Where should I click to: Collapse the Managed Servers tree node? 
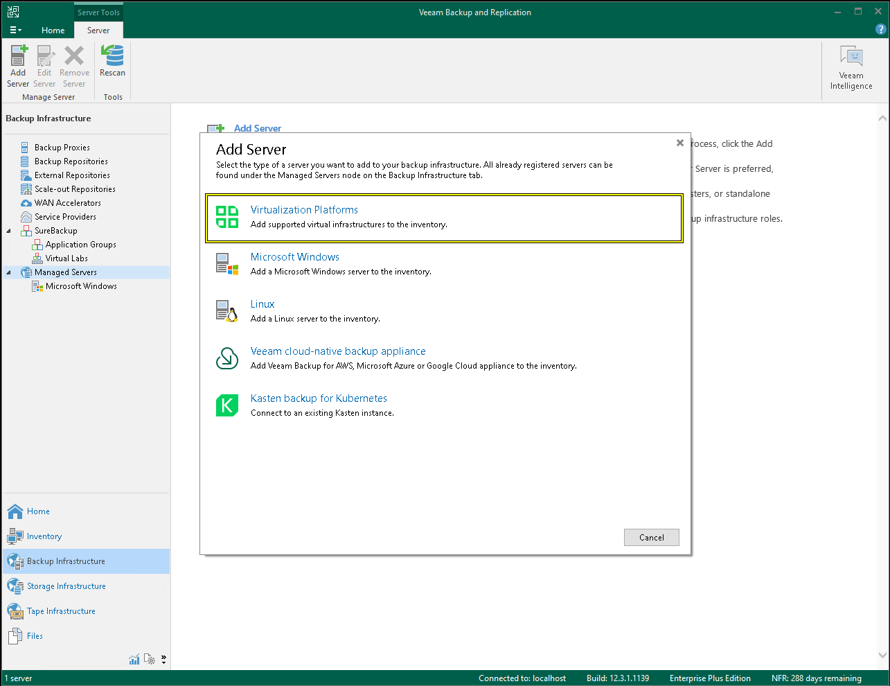(8, 272)
